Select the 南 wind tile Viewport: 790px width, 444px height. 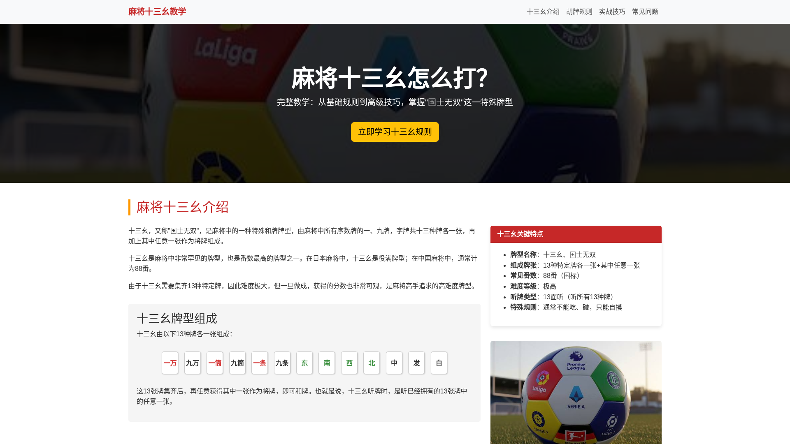327,363
